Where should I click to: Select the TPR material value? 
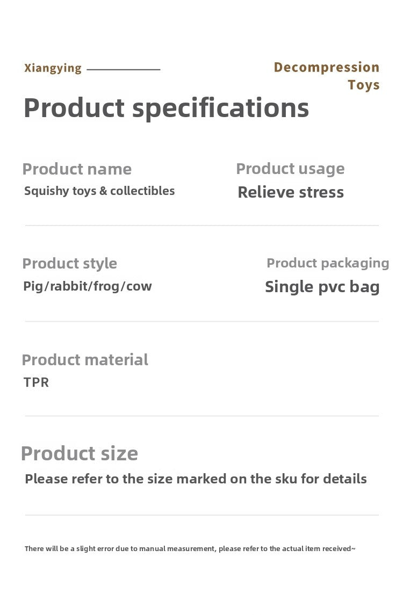point(36,382)
